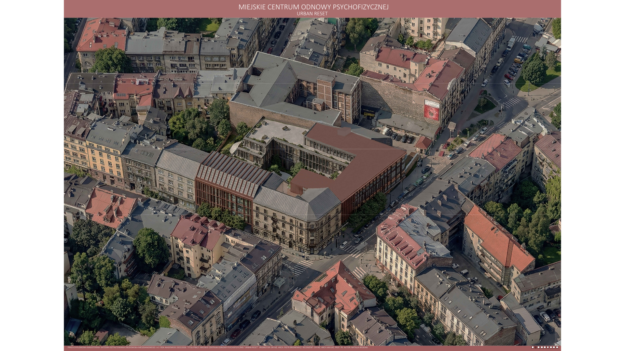The width and height of the screenshot is (625, 351).
Task: Click the footer thesis credits text line
Action: (217, 347)
